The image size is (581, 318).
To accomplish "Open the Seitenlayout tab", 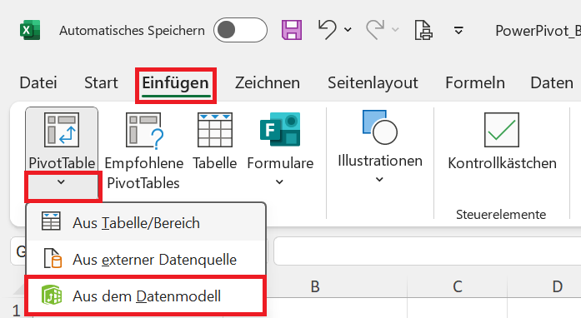I will tap(373, 83).
